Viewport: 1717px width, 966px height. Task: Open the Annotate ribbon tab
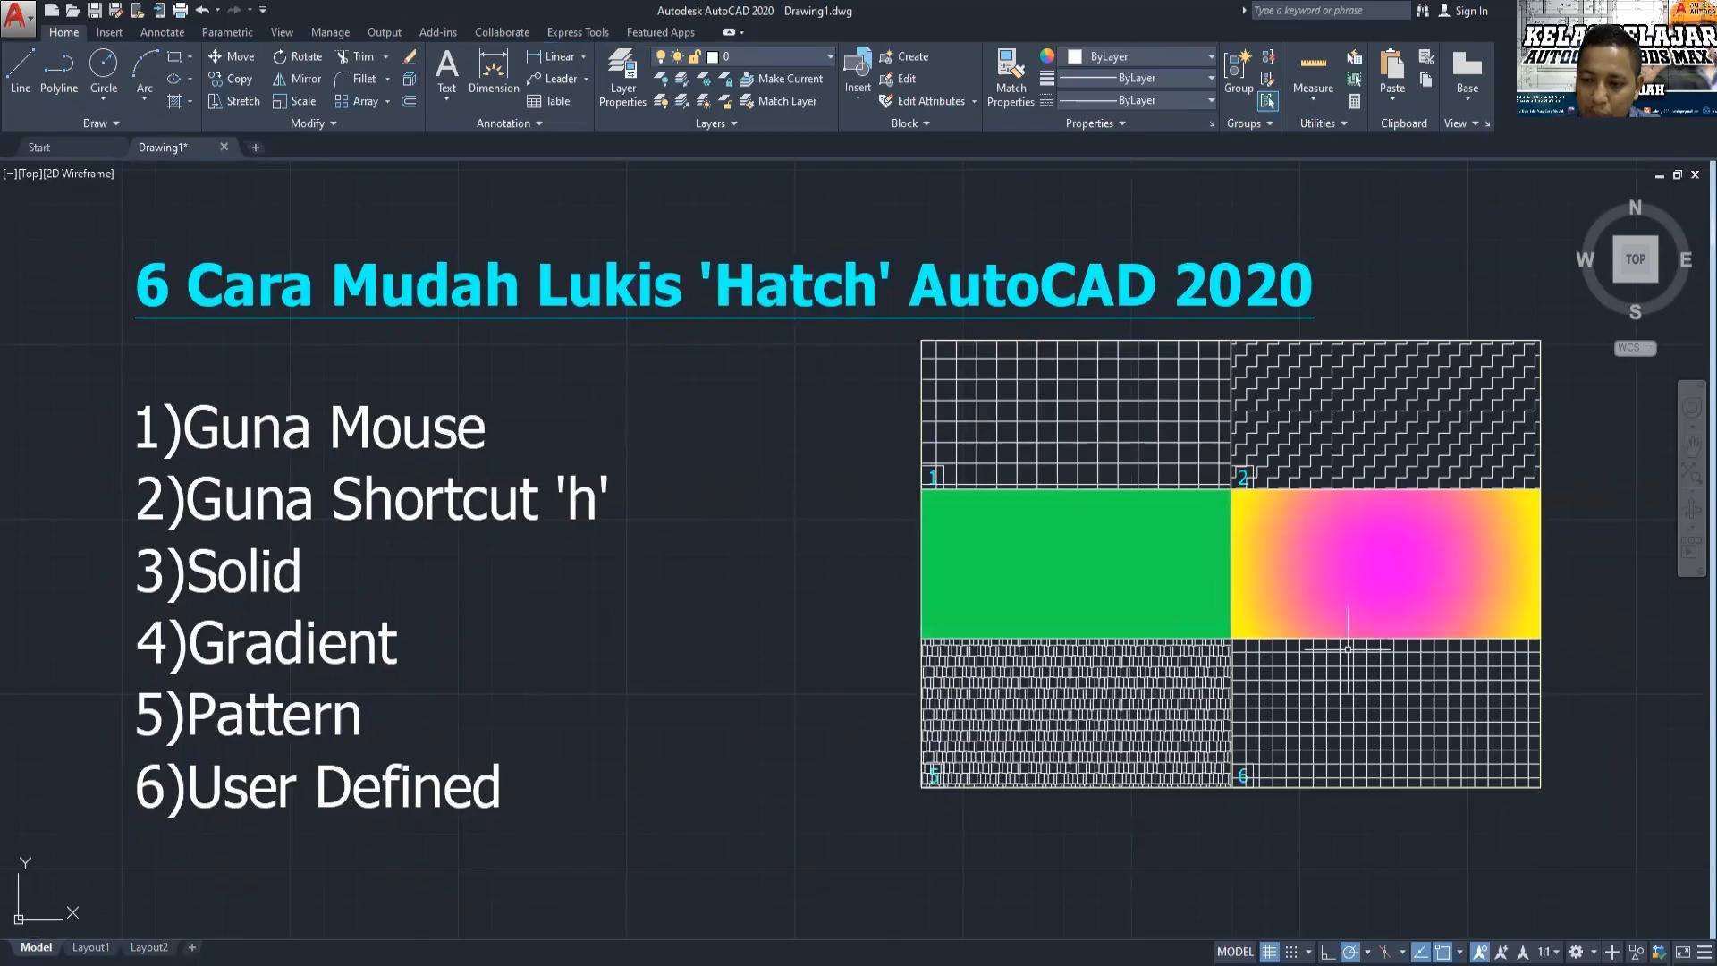[x=162, y=32]
